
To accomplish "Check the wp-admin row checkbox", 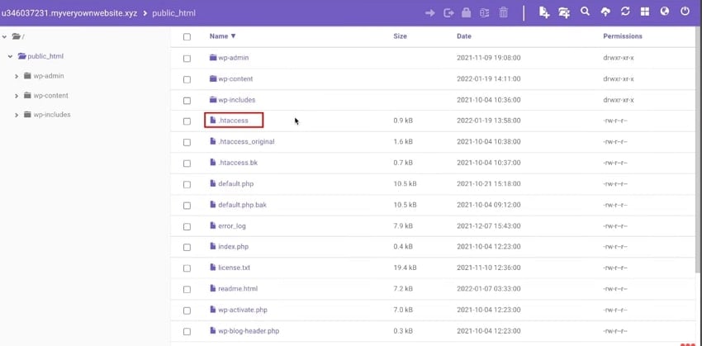I will coord(187,58).
